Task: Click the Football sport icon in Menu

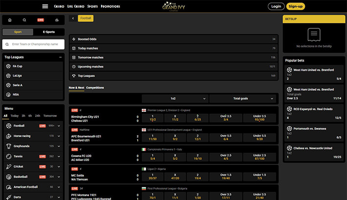Action: 9,126
